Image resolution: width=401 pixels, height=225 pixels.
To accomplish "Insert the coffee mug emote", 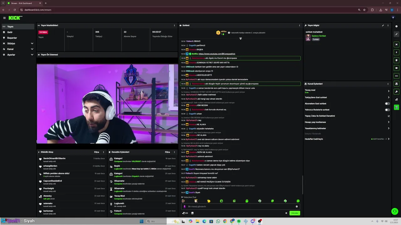I will pyautogui.click(x=183, y=201).
